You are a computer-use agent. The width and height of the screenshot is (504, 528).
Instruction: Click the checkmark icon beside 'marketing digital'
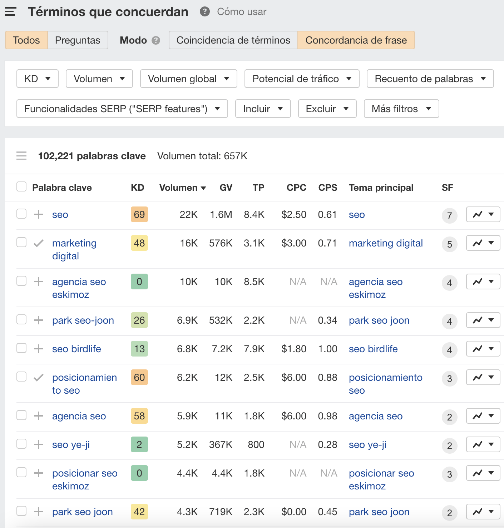39,243
